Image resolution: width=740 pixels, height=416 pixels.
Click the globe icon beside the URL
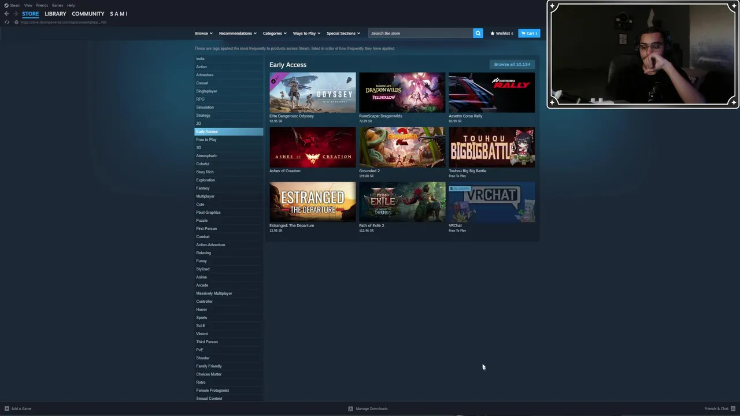click(16, 22)
